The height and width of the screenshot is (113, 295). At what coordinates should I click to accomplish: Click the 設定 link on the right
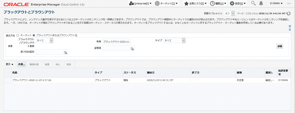(x=290, y=28)
